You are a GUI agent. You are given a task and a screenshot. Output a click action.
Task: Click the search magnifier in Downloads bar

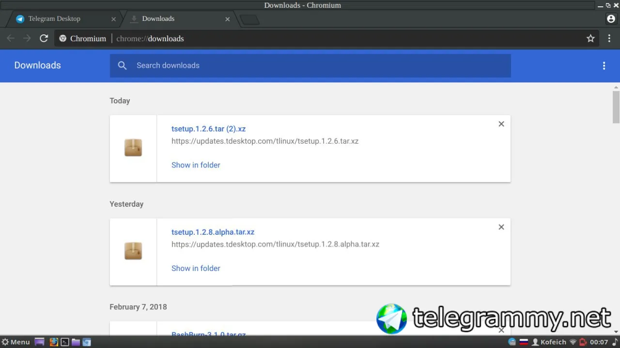pyautogui.click(x=123, y=65)
